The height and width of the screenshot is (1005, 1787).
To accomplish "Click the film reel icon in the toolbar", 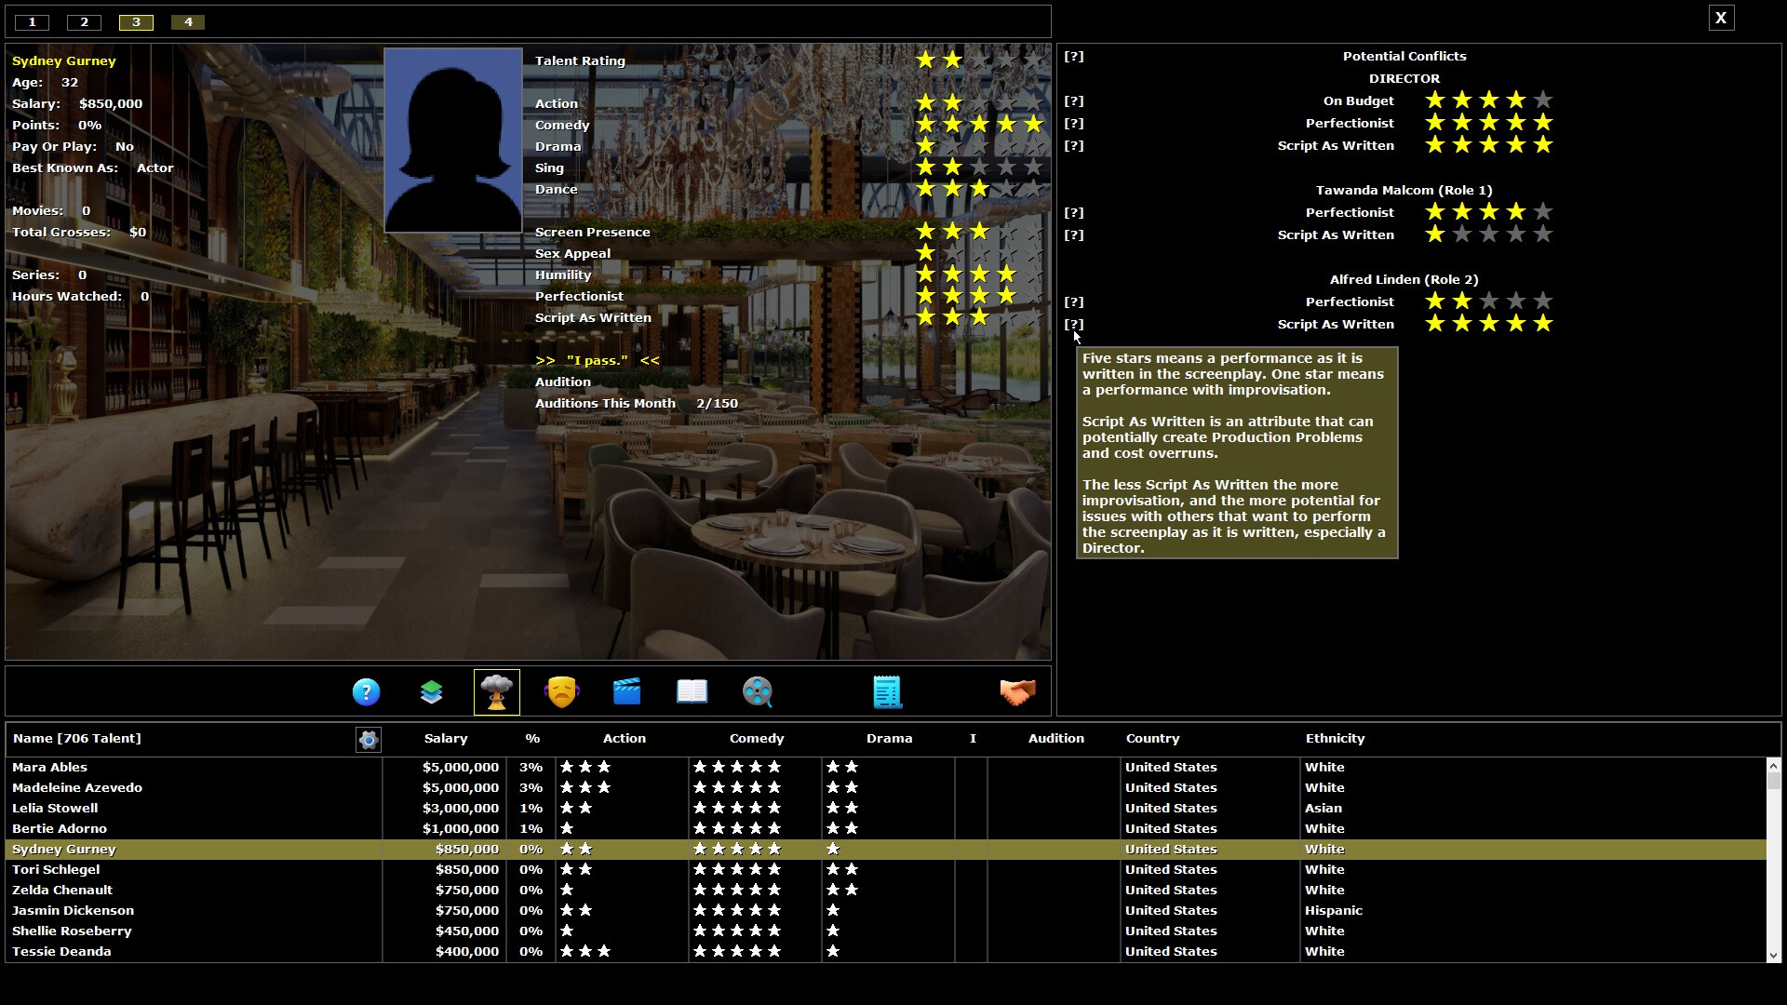I will point(757,691).
